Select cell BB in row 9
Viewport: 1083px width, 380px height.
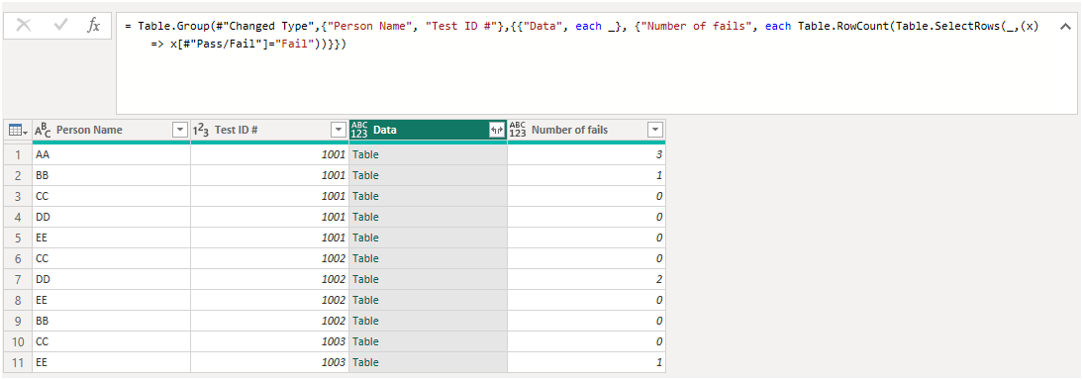(111, 321)
